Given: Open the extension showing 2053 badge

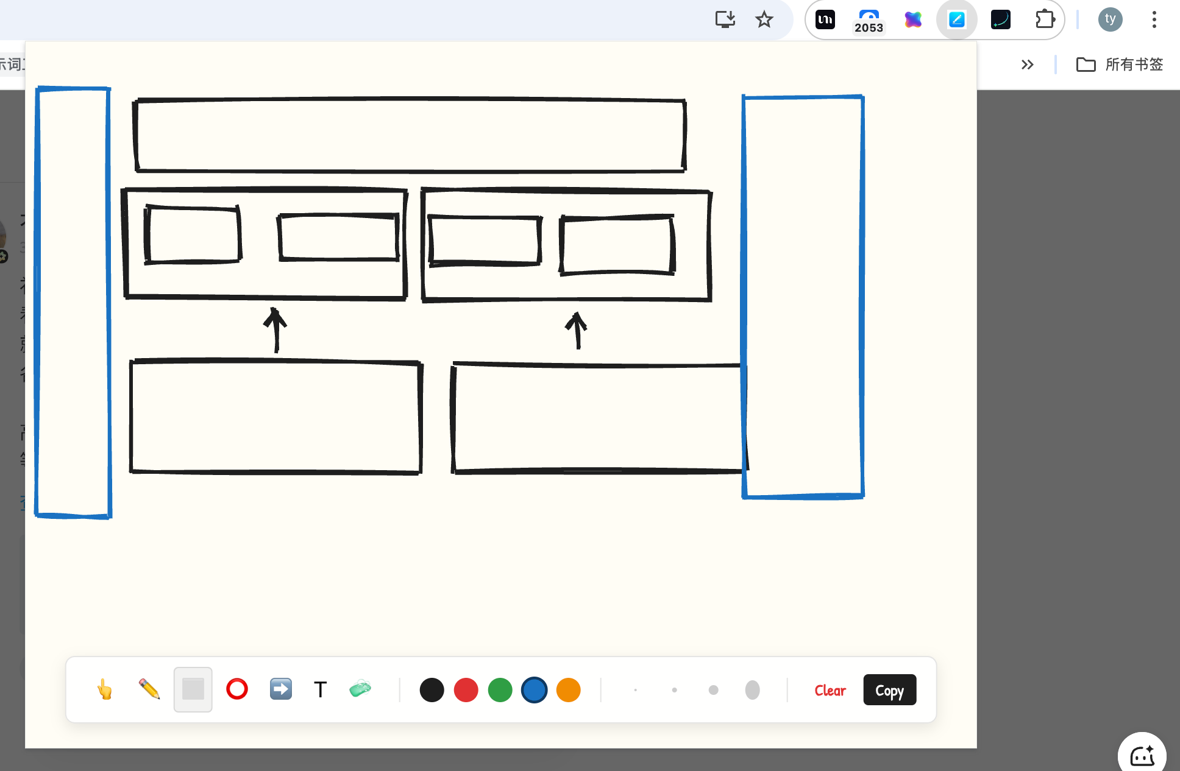Looking at the screenshot, I should tap(869, 19).
